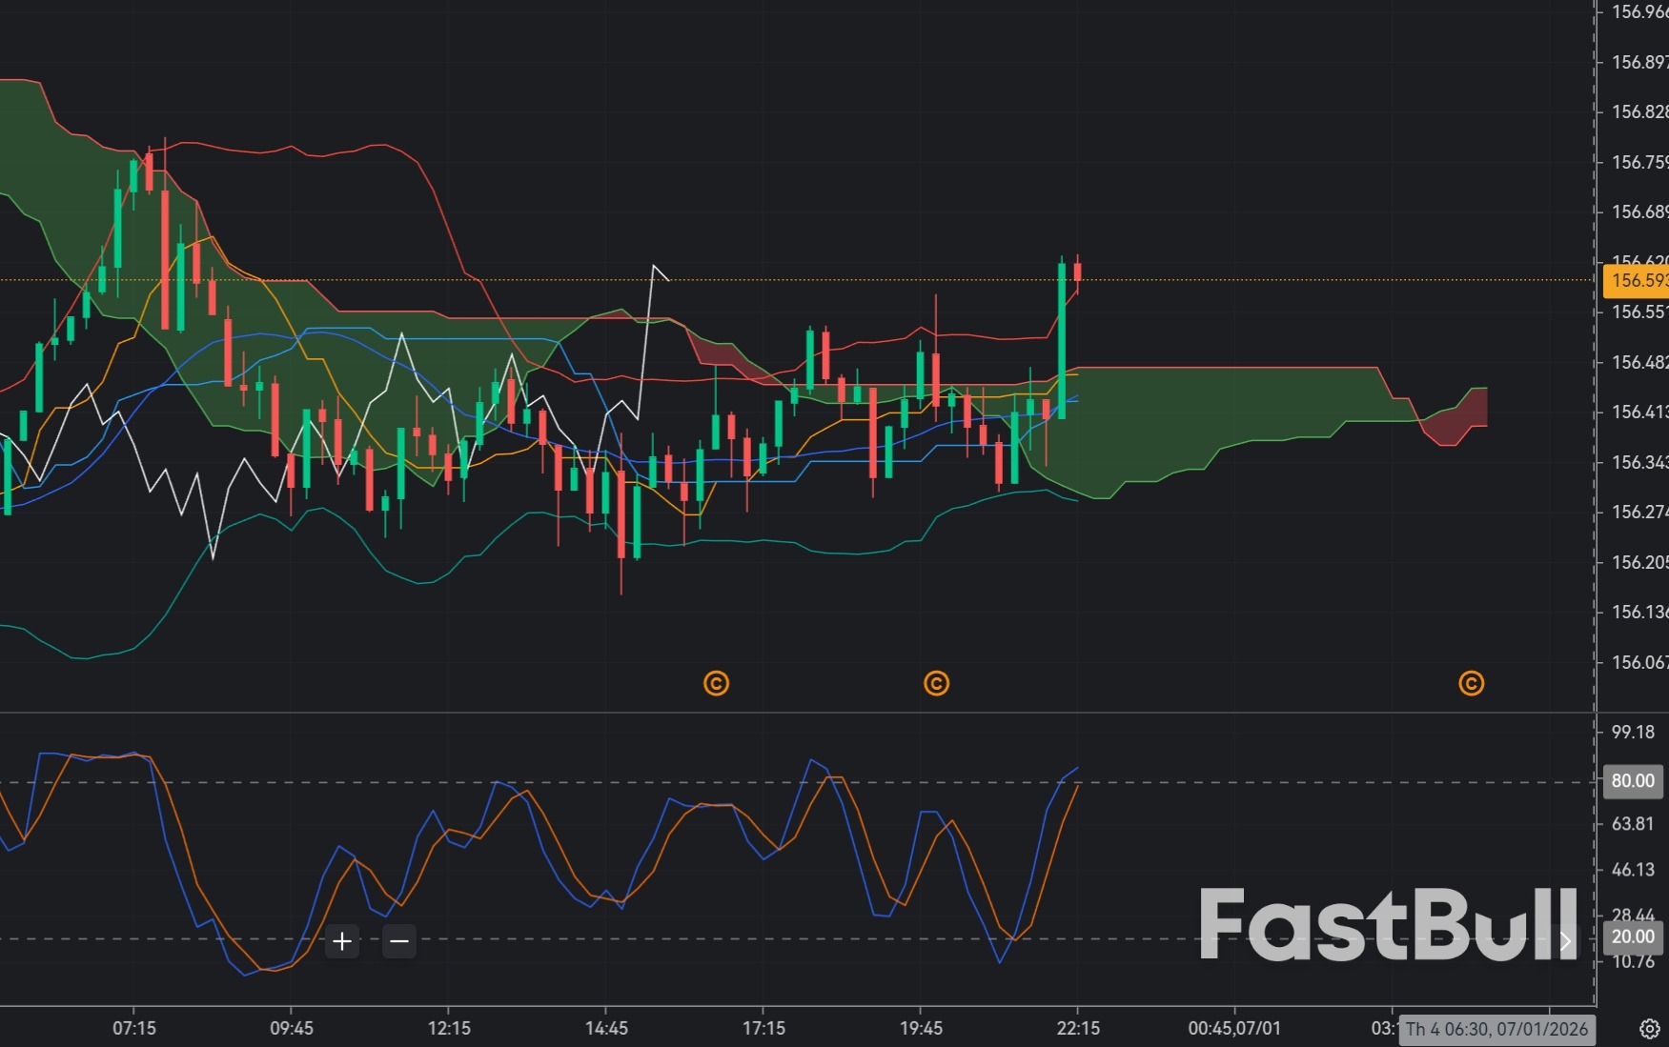
Task: Click the leftmost orange copyright badge
Action: coord(716,684)
